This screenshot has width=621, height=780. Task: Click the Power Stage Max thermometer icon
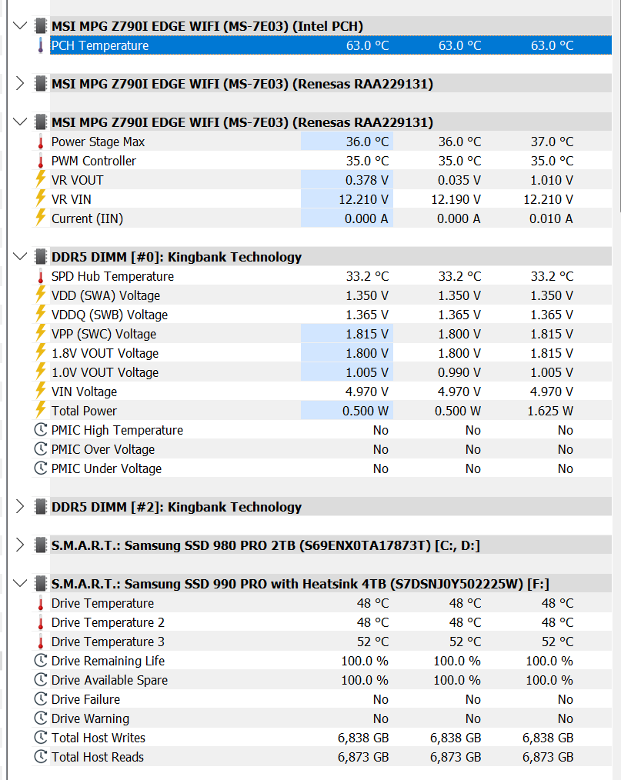41,142
